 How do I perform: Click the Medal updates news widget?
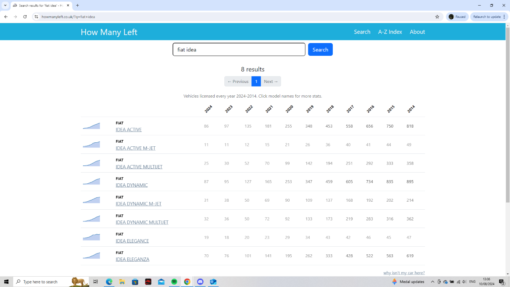pos(408,281)
